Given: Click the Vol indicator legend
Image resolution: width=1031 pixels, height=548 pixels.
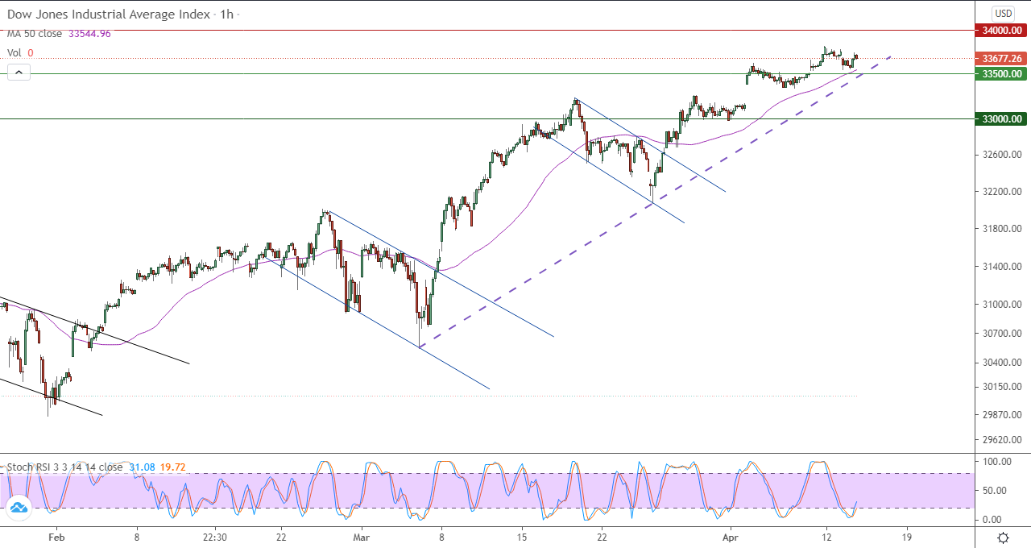Looking at the screenshot, I should pyautogui.click(x=14, y=53).
